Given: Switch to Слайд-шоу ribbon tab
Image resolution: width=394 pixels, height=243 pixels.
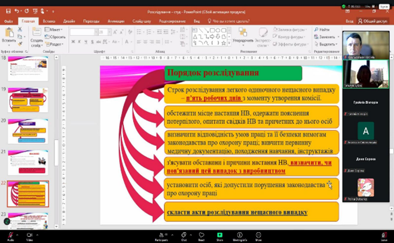Looking at the screenshot, I should point(142,21).
